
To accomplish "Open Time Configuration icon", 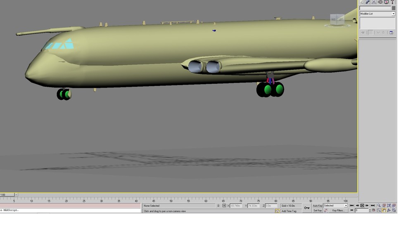I will 373,210.
